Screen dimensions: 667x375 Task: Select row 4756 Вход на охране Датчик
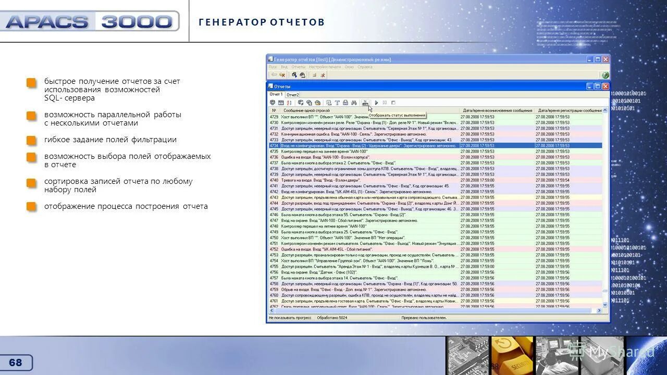[x=435, y=272]
